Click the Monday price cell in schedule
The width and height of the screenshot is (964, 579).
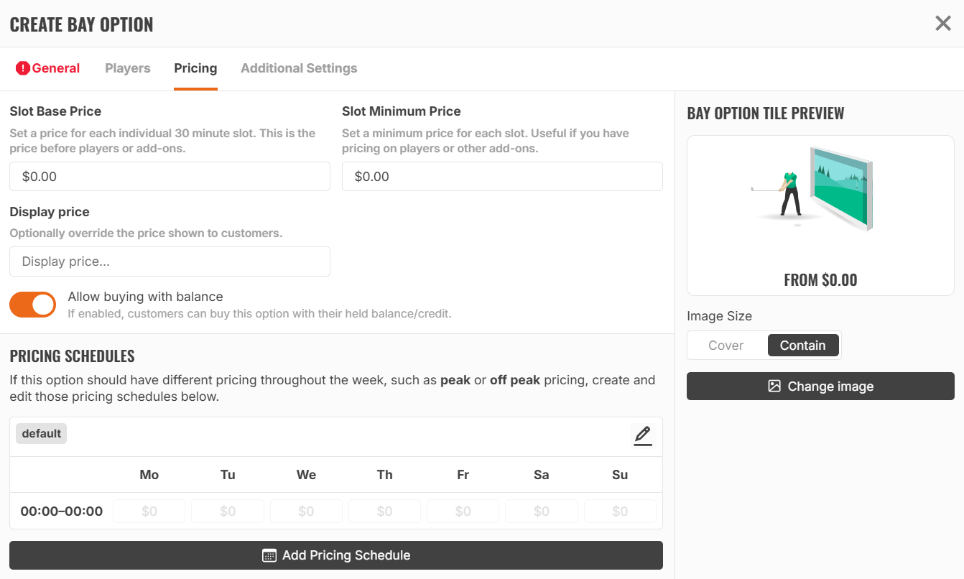pos(149,511)
